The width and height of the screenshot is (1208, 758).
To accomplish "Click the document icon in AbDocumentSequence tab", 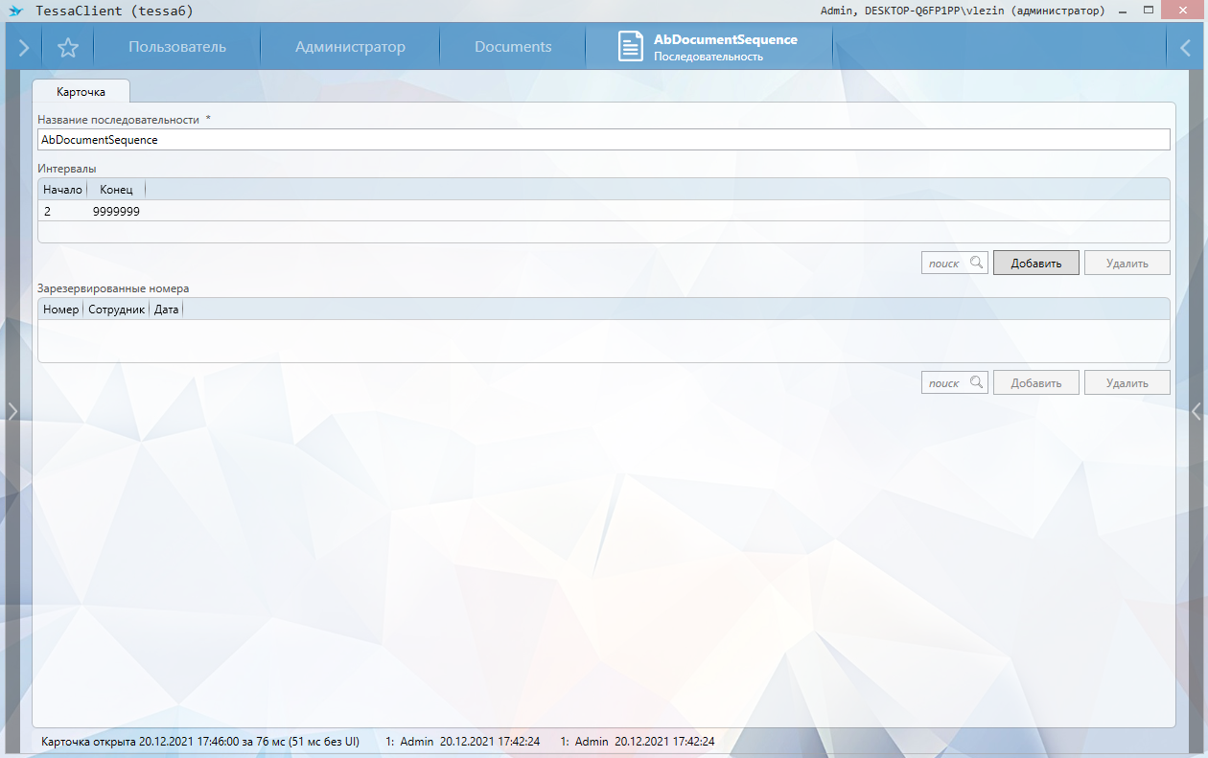I will (x=630, y=47).
